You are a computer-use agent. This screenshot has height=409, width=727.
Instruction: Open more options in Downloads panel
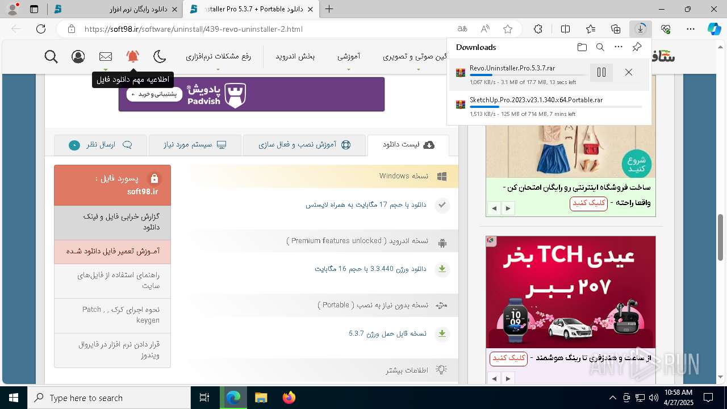[x=619, y=47]
